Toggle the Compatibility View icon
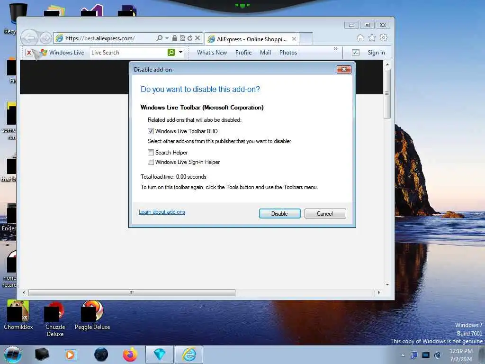The image size is (485, 364). click(182, 38)
